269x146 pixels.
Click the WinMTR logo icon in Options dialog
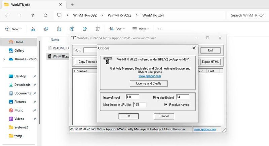coord(108,61)
